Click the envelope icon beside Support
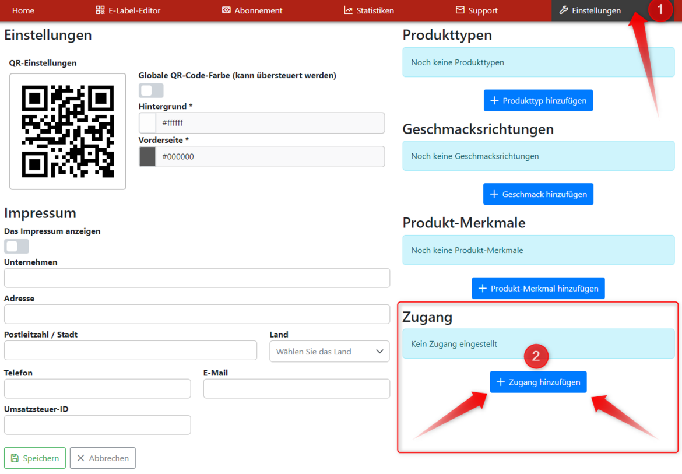 pos(460,10)
